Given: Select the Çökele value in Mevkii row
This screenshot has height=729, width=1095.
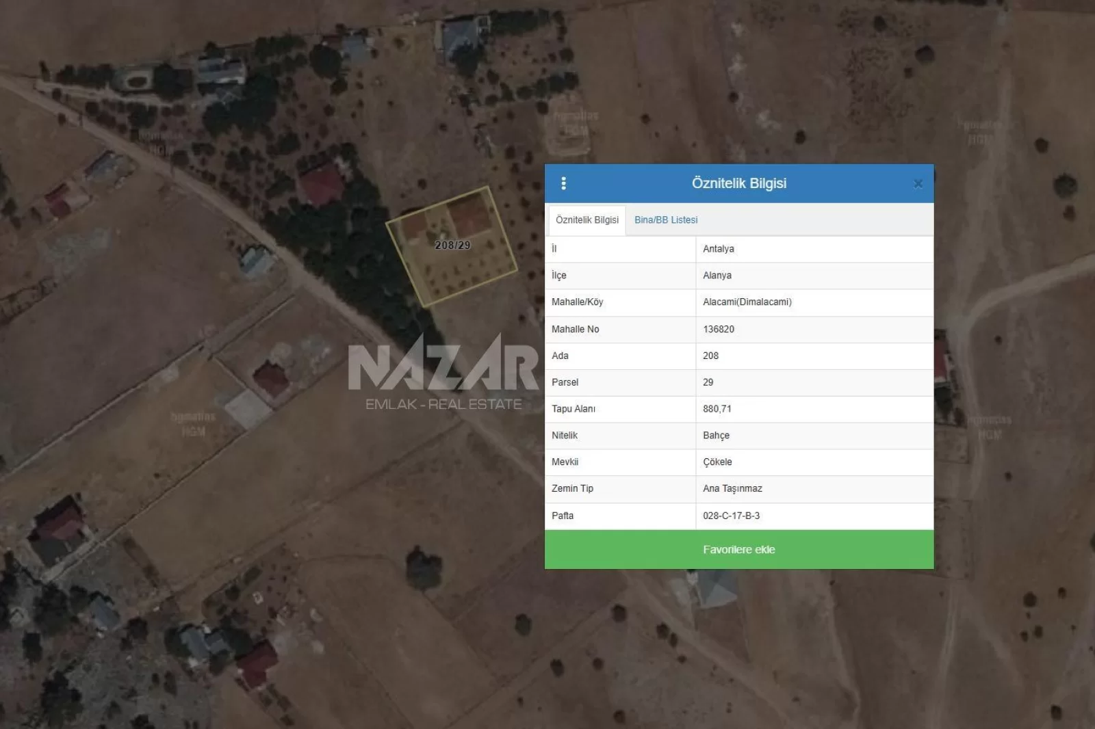Looking at the screenshot, I should coord(717,462).
